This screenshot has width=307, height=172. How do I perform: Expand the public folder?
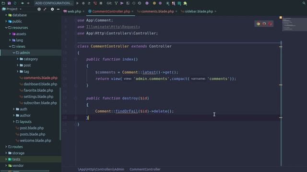point(6,21)
